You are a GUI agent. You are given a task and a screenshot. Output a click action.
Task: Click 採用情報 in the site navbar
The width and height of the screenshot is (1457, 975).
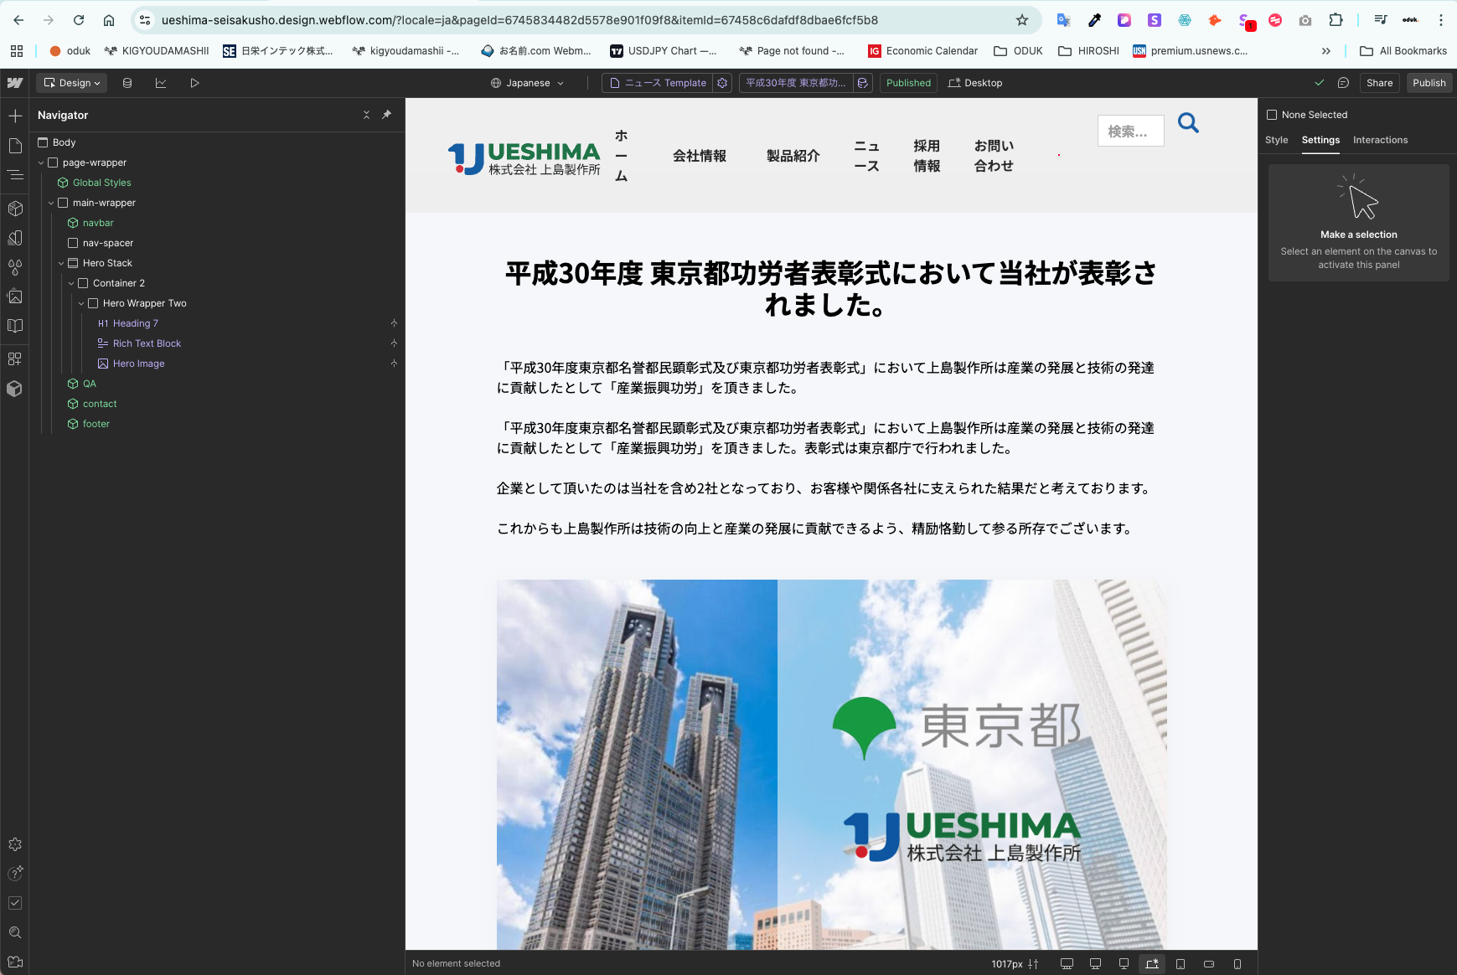coord(927,156)
